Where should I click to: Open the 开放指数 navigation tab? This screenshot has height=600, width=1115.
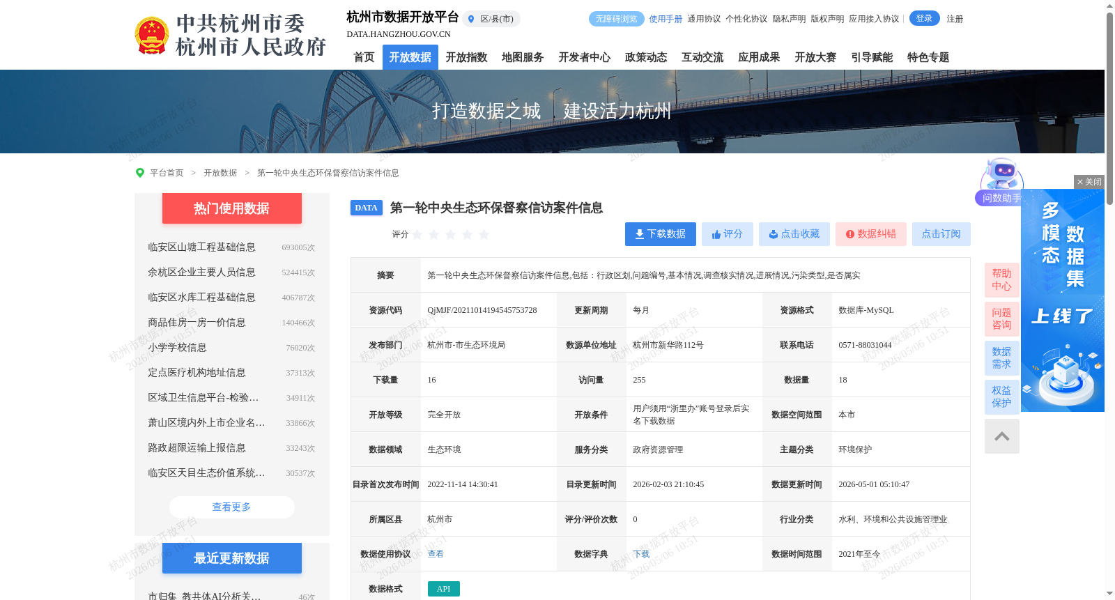[467, 57]
